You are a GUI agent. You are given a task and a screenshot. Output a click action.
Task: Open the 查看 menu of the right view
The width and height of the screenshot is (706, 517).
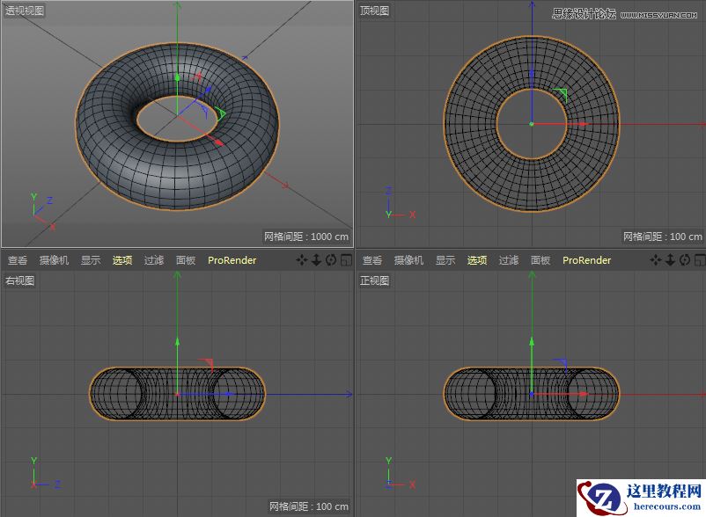18,260
